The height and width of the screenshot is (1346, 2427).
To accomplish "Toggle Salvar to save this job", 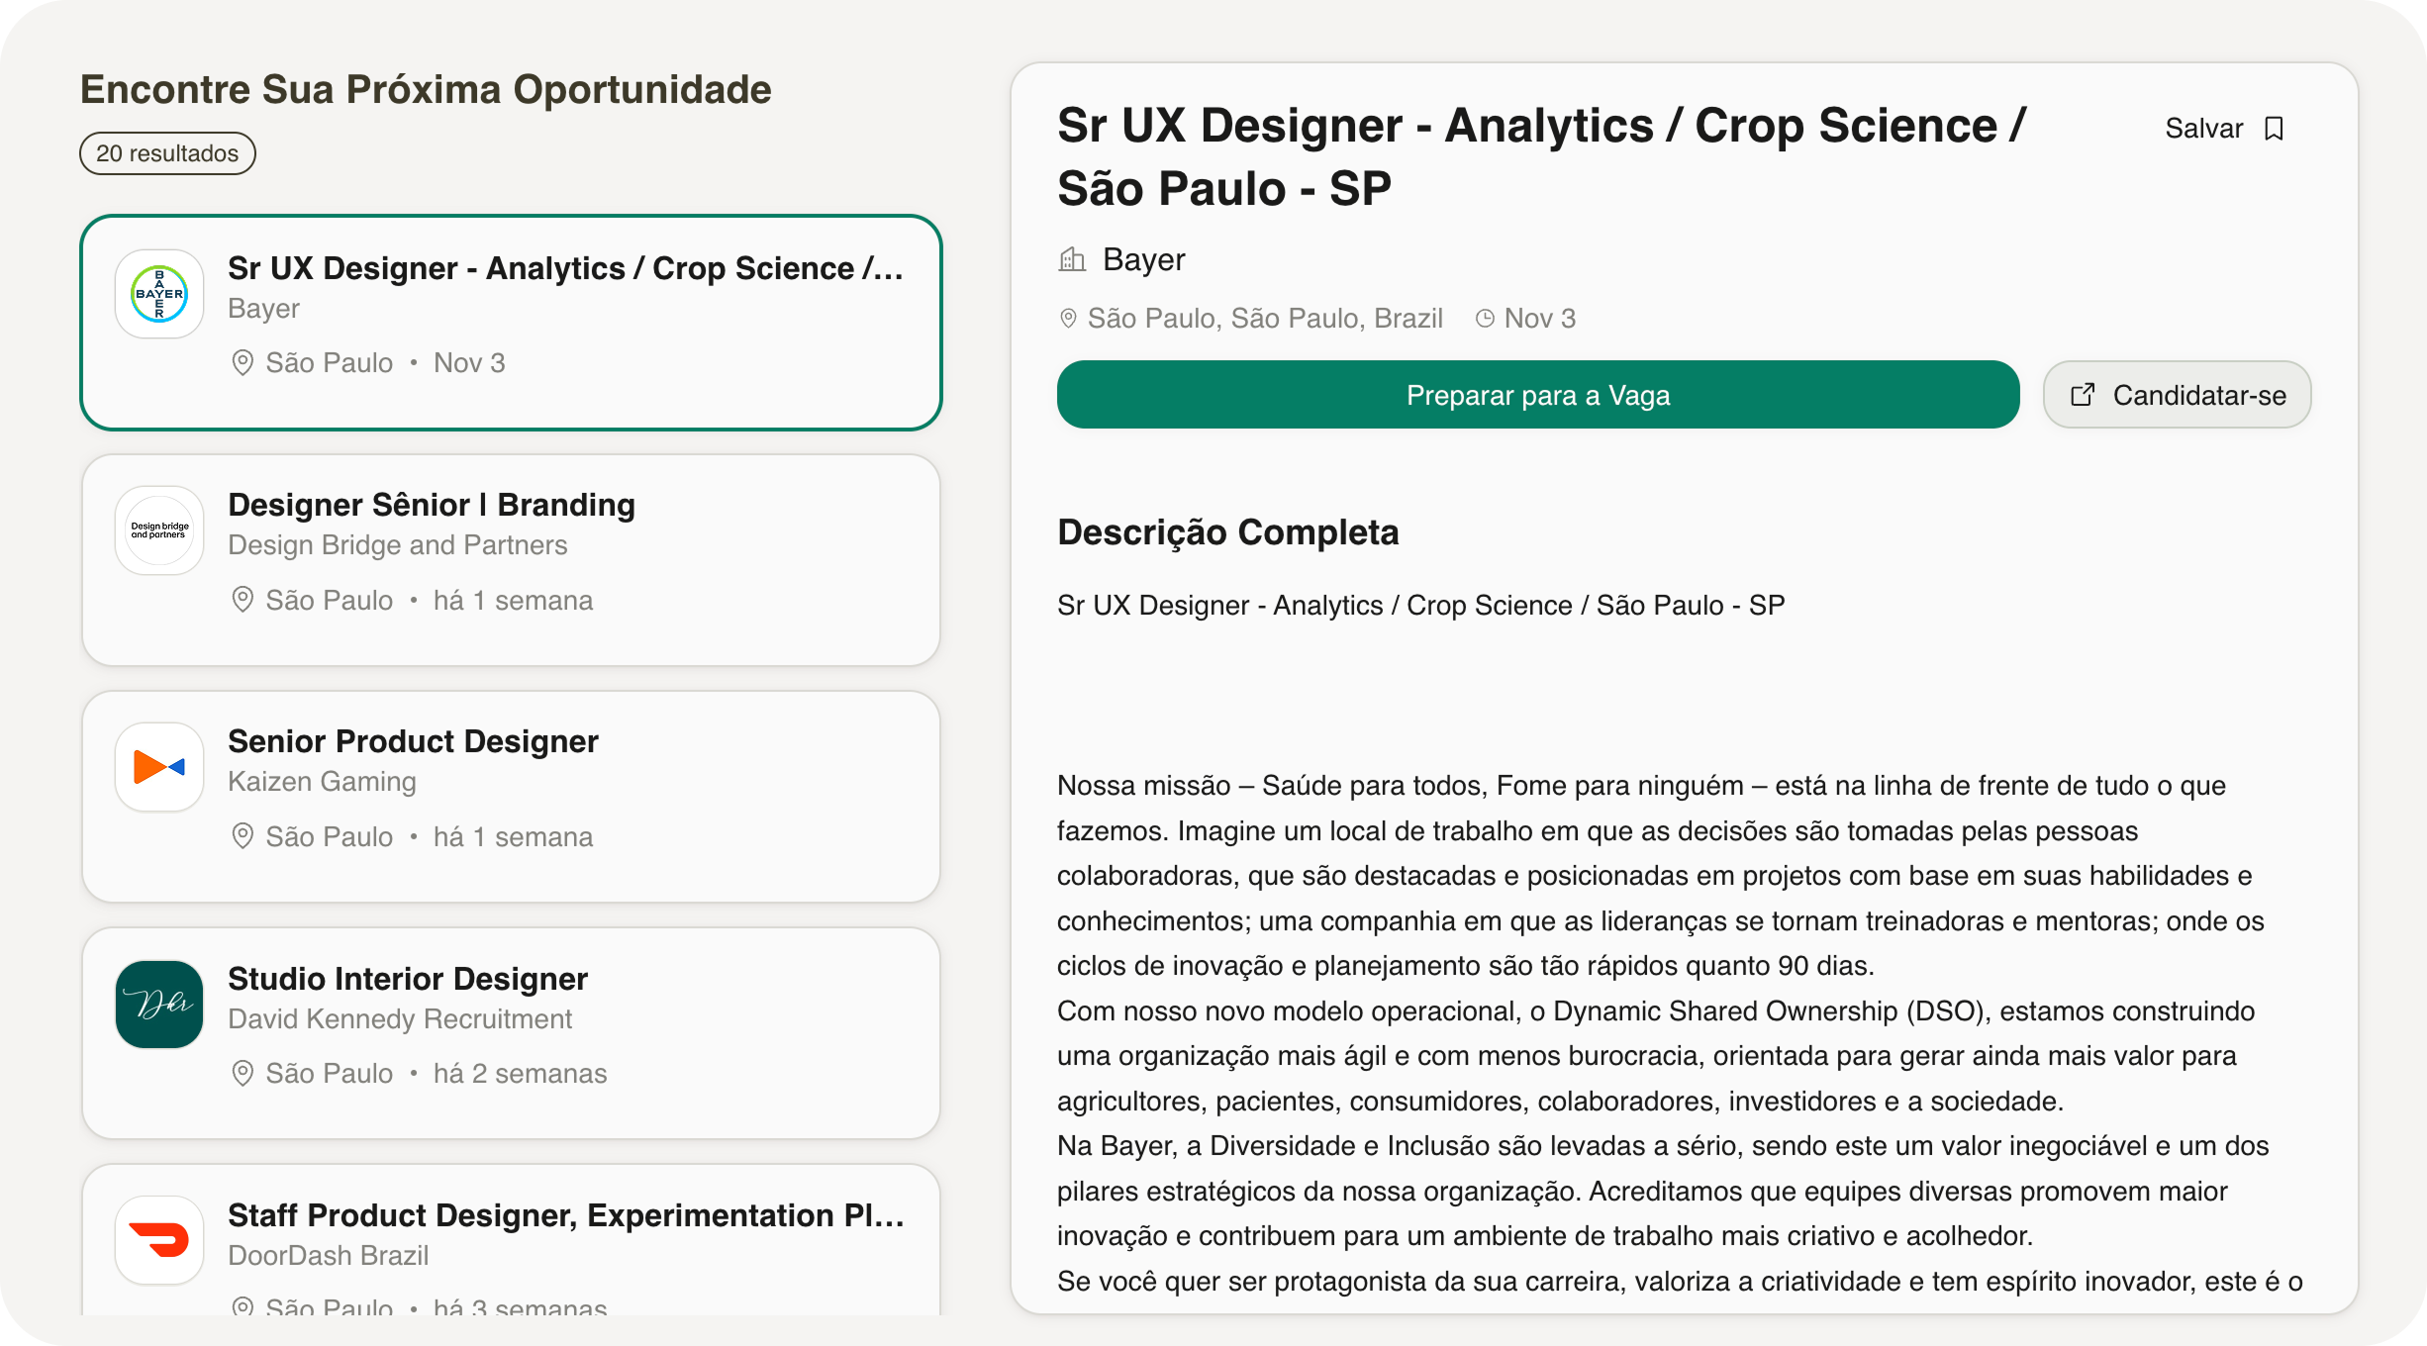I will [x=2204, y=129].
